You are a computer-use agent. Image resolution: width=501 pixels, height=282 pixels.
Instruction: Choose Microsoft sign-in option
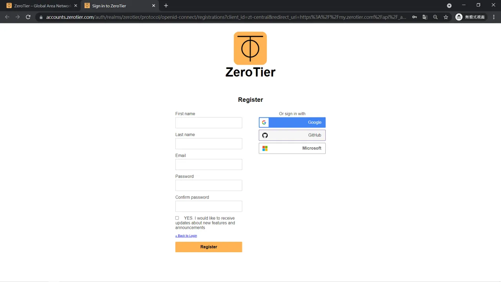click(x=292, y=148)
